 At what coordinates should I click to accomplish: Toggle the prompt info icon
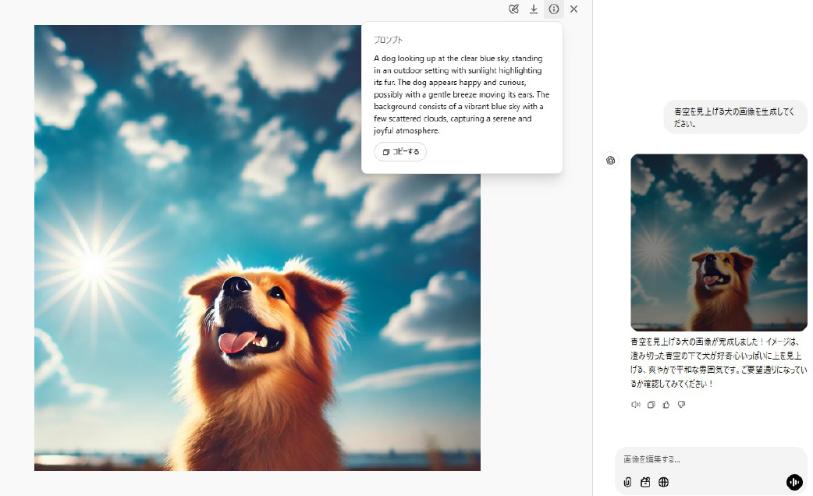(x=554, y=9)
